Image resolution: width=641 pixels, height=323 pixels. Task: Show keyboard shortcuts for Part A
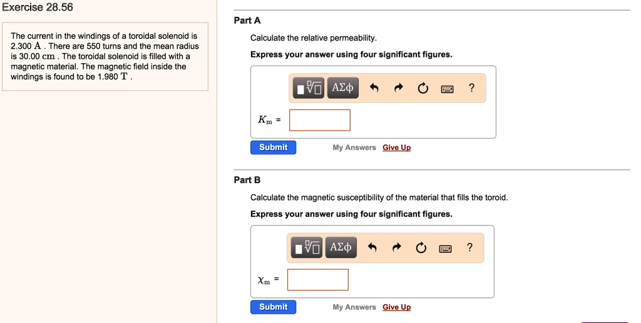tap(447, 89)
